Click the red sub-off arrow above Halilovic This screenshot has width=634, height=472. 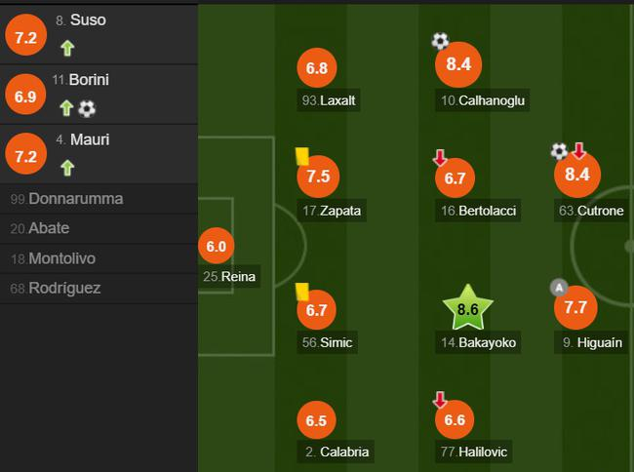pos(440,400)
